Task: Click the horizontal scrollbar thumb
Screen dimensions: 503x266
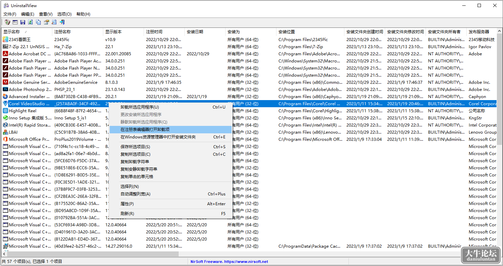Action: [93, 254]
